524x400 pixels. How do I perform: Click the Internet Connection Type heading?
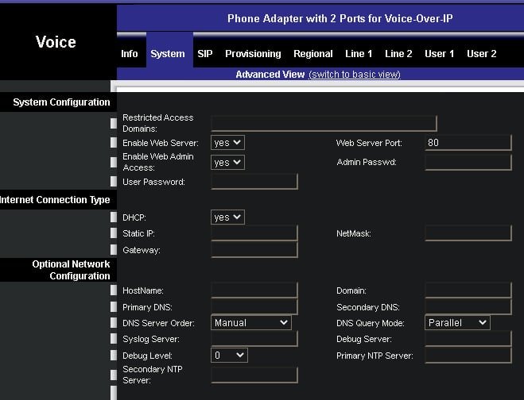pyautogui.click(x=55, y=199)
